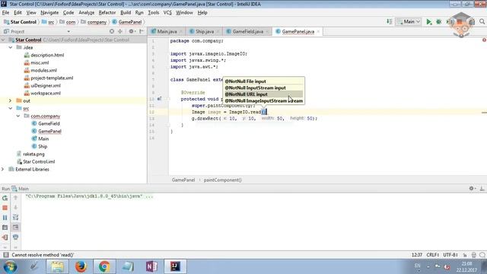Viewport: 487px width, 274px height.
Task: Switch to Ship.java tab
Action: [x=204, y=31]
